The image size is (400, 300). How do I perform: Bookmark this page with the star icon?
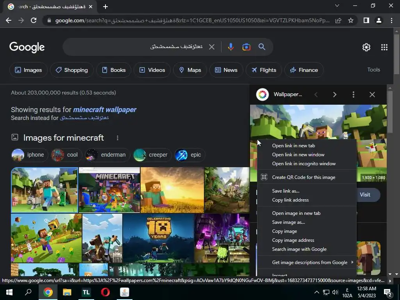(x=351, y=20)
